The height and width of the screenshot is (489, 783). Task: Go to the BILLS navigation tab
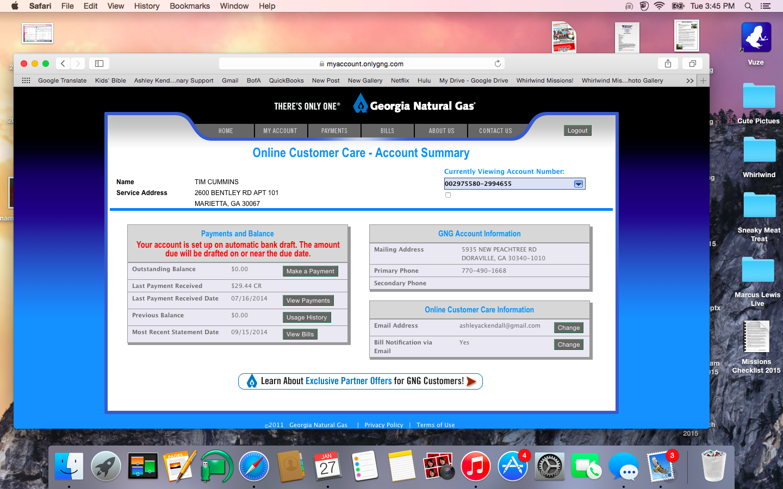(387, 131)
